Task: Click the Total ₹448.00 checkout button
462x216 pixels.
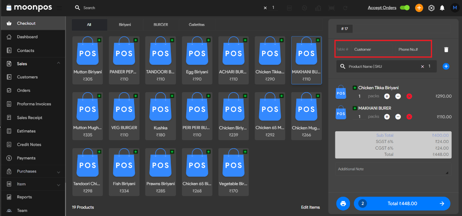Action: click(402, 203)
